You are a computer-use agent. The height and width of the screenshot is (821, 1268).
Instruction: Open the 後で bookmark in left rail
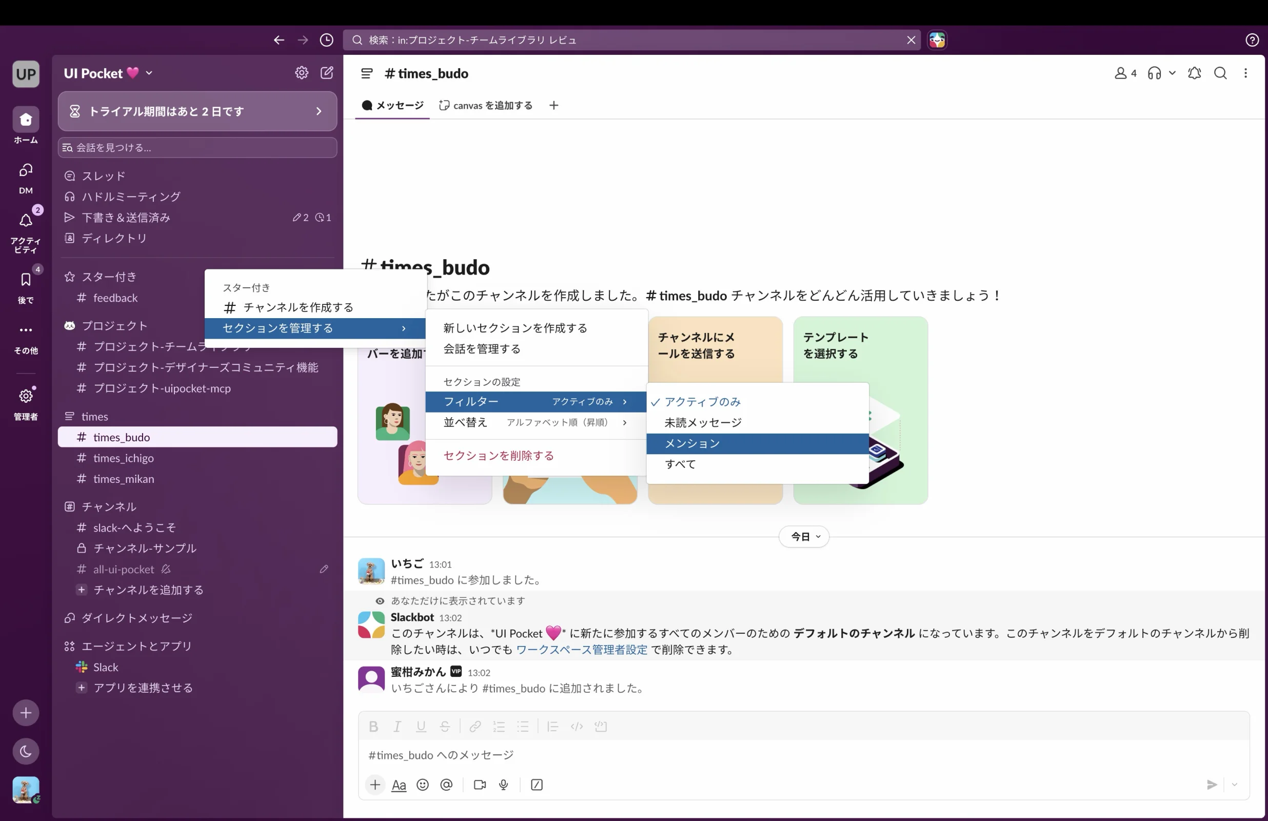coord(26,287)
